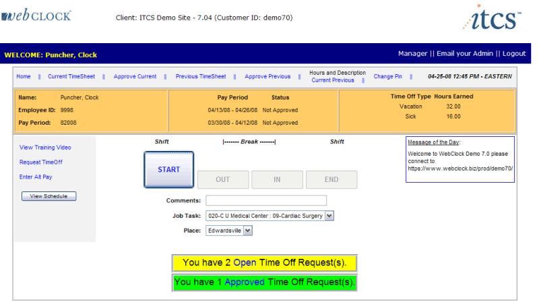
Task: Click pay period 04/13/08 - 04/26/08
Action: pos(232,110)
